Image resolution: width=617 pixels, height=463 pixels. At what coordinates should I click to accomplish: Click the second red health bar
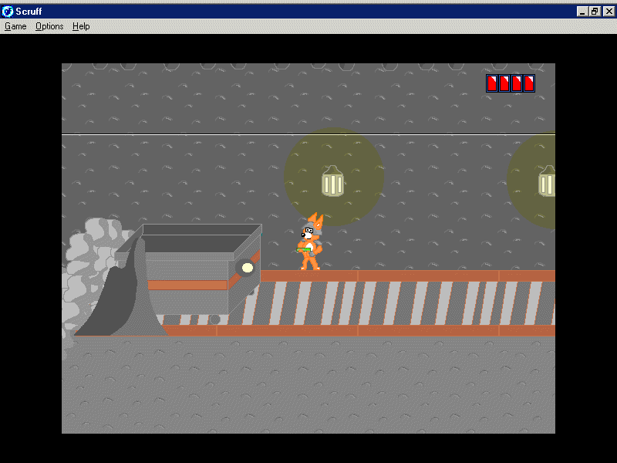(504, 83)
